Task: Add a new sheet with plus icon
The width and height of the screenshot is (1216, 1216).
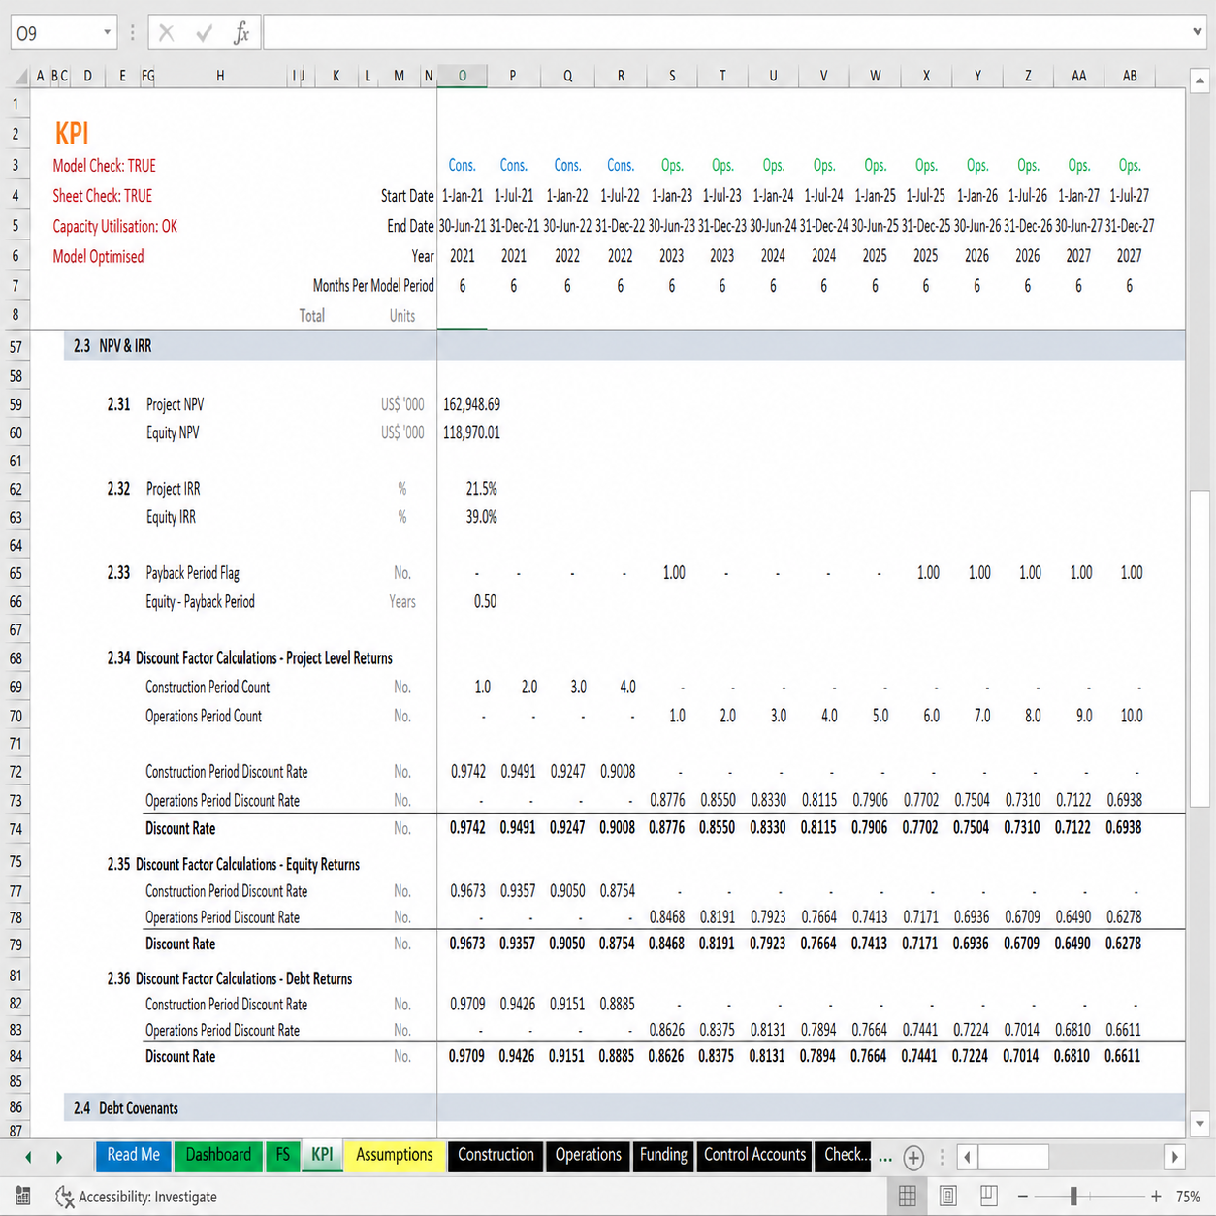Action: coord(913,1157)
